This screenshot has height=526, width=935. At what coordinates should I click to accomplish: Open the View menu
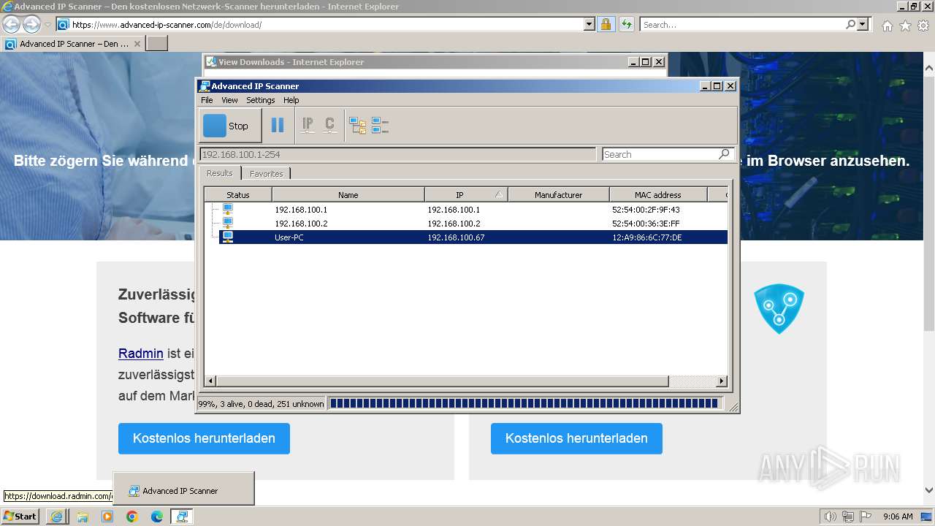[x=229, y=100]
